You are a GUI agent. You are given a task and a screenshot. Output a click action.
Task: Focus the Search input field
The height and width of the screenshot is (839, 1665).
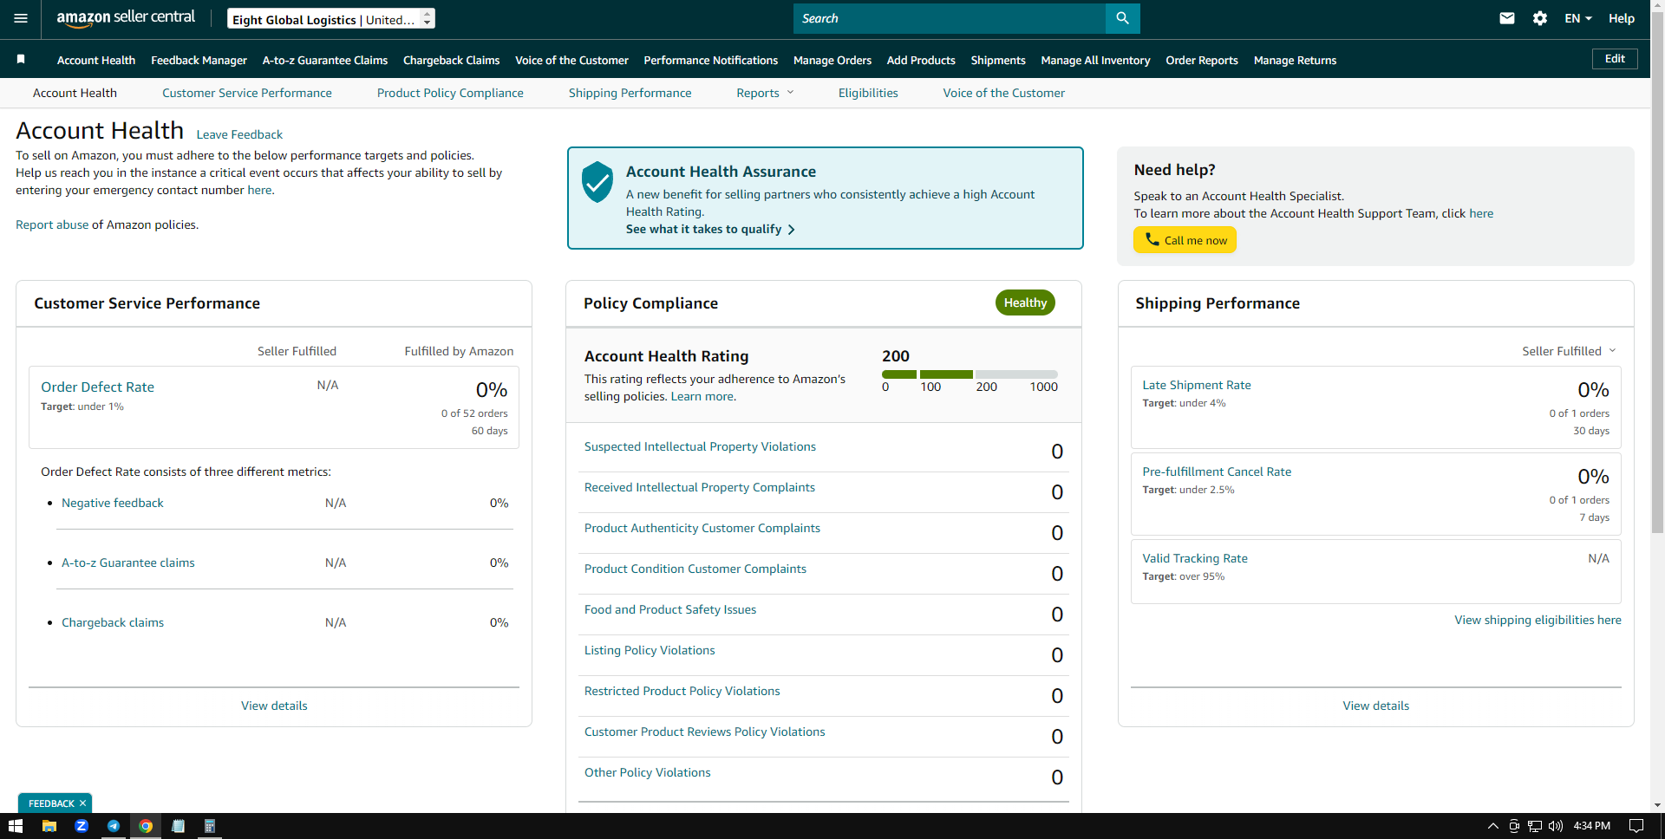950,18
